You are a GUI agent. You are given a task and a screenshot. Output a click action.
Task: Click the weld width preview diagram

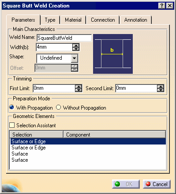coord(113,54)
